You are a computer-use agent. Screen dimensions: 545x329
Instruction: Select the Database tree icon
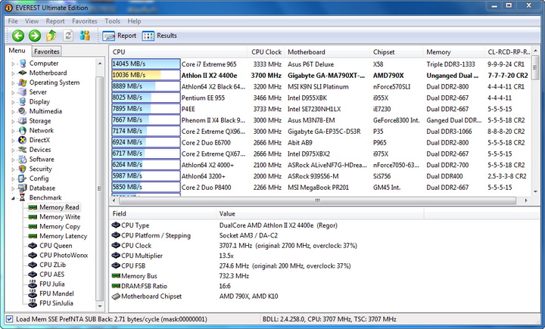(x=23, y=188)
